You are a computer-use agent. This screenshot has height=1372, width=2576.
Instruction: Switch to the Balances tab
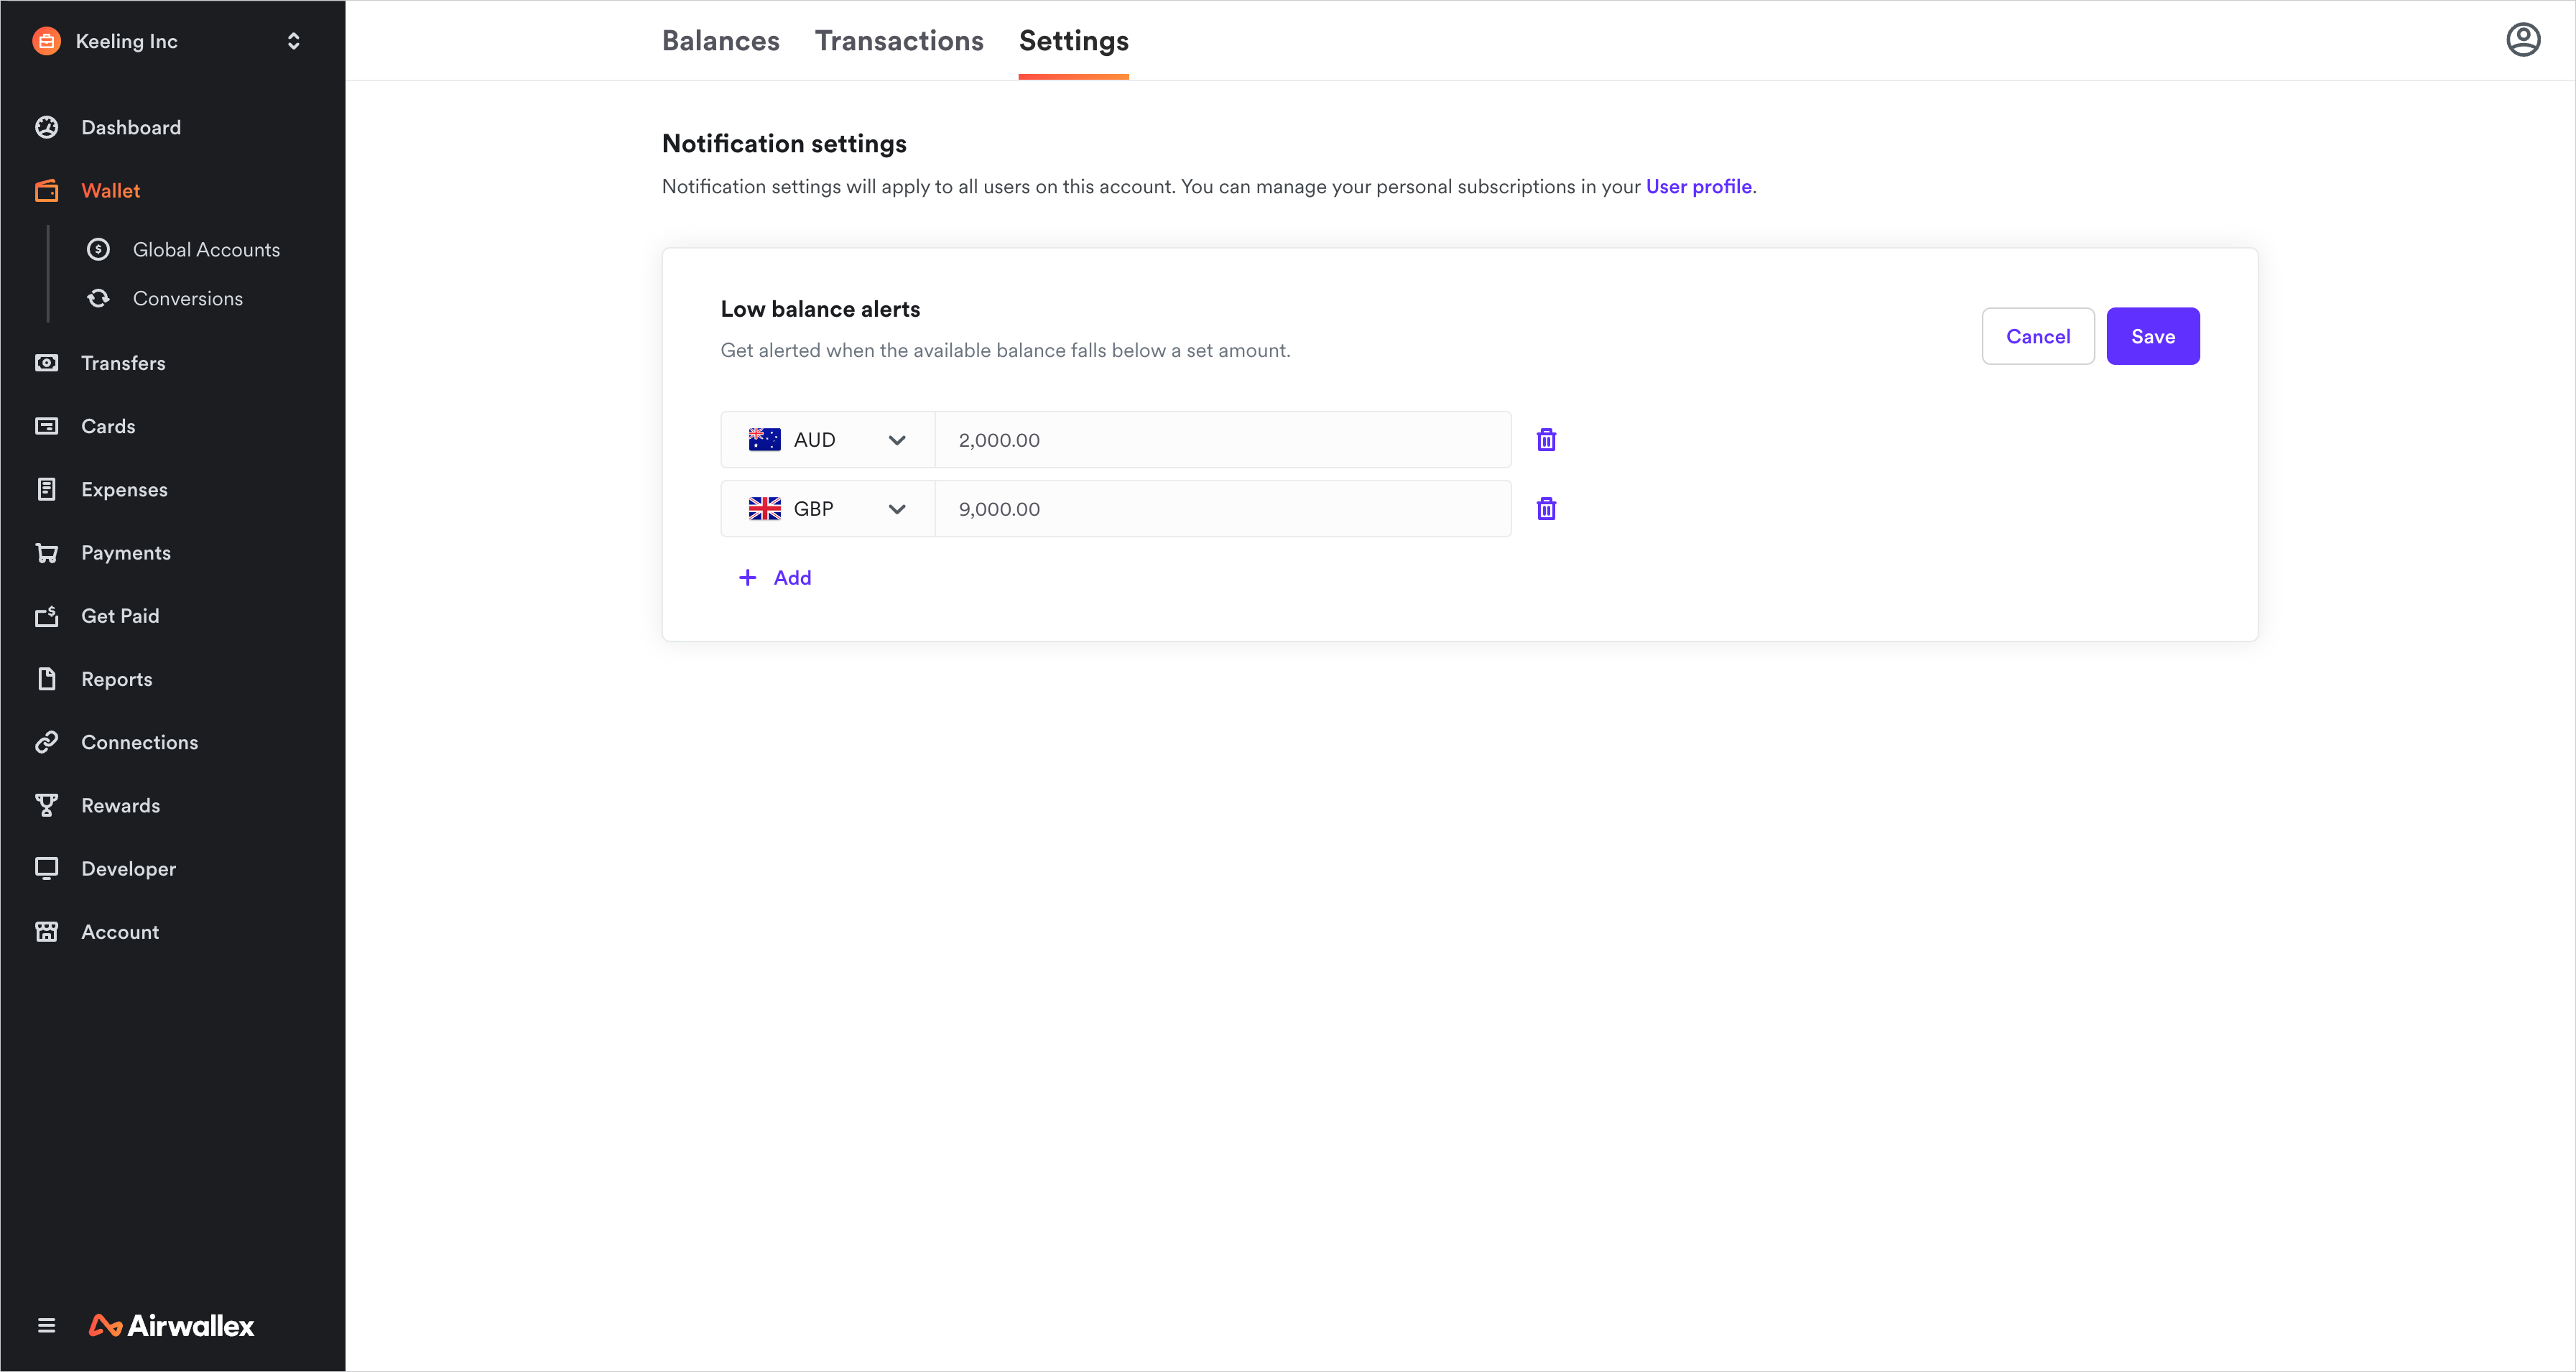point(720,40)
